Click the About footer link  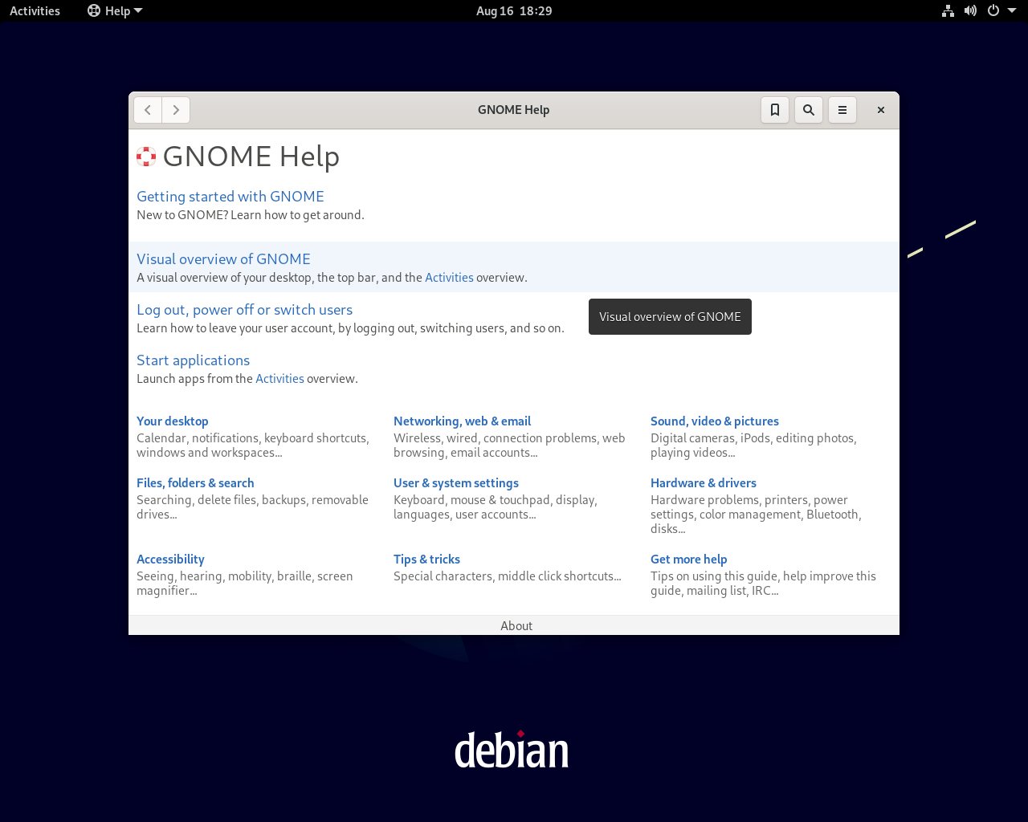[x=516, y=626]
